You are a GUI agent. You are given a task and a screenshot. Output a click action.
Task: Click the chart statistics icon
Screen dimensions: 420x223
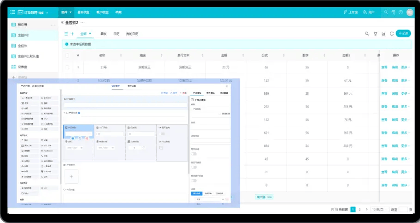(383, 34)
